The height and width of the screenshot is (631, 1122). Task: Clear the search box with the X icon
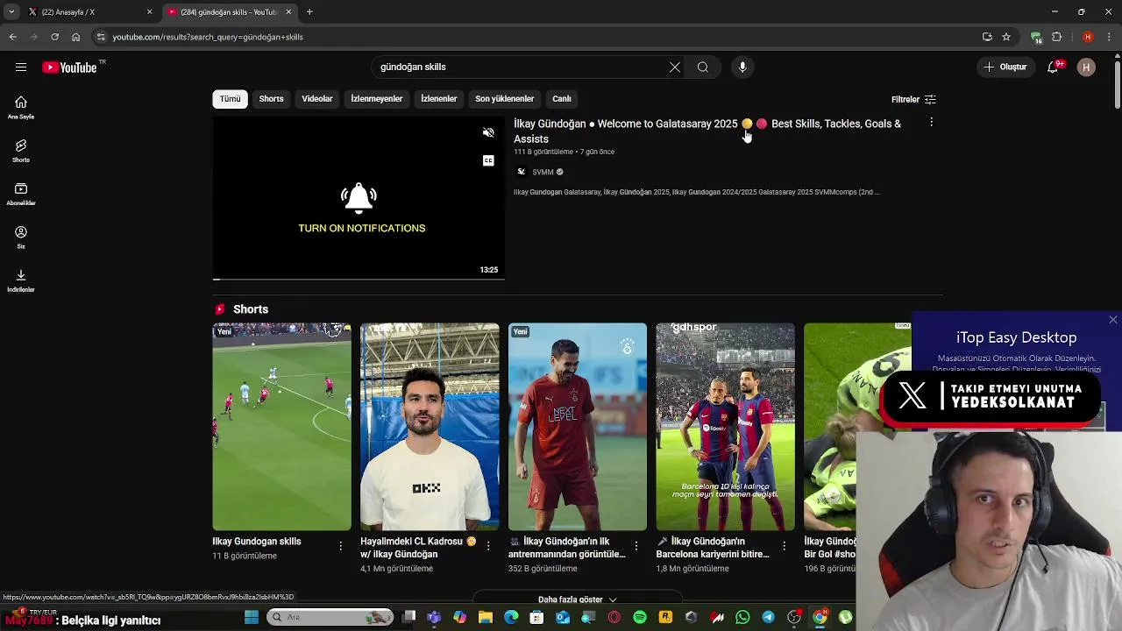(x=675, y=67)
